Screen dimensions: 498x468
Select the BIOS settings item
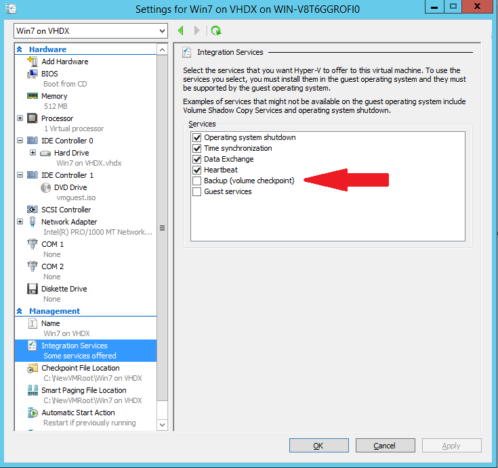point(49,74)
